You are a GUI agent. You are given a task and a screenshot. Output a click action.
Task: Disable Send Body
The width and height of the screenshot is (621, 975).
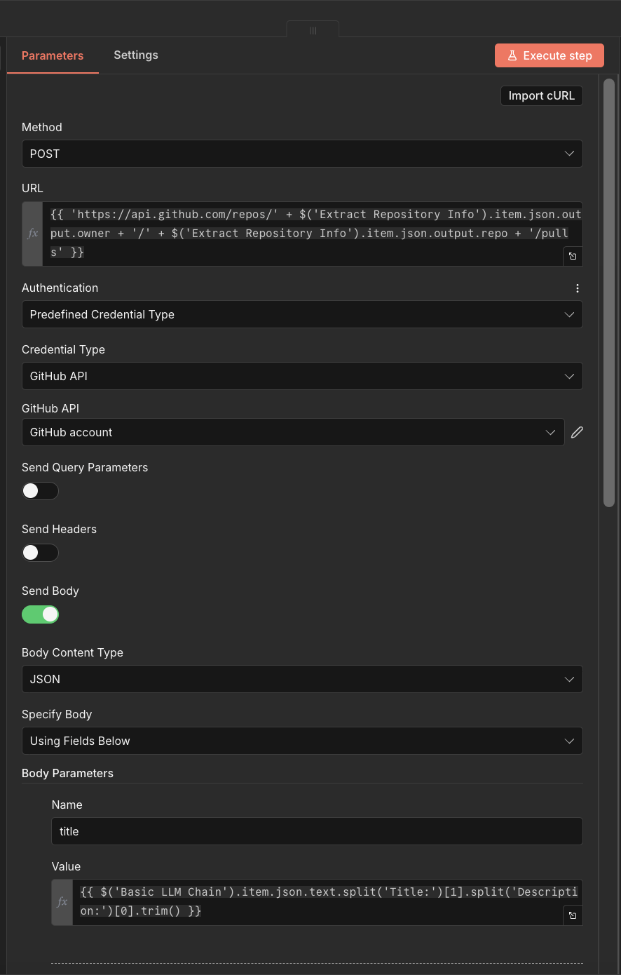pyautogui.click(x=40, y=614)
